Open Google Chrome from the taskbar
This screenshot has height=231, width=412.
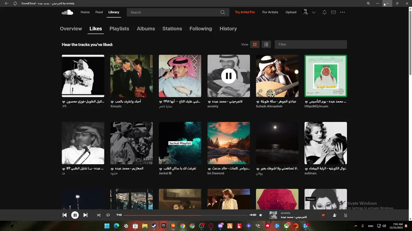click(183, 226)
